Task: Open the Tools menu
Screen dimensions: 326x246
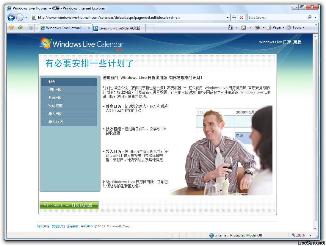Action: pyautogui.click(x=296, y=27)
